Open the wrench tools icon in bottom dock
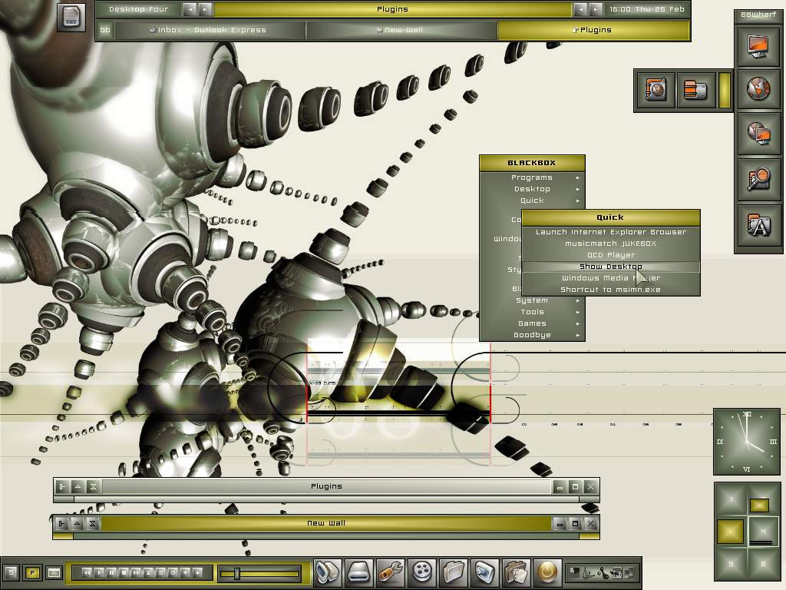 [x=391, y=572]
